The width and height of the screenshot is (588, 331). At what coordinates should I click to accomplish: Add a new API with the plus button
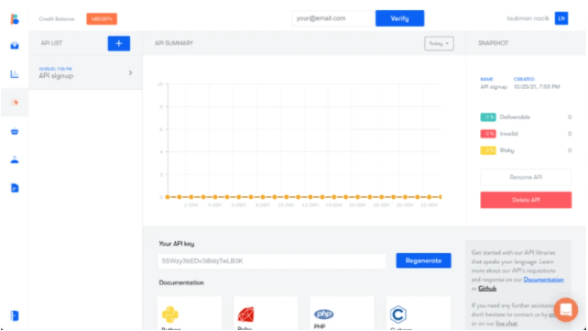[119, 43]
